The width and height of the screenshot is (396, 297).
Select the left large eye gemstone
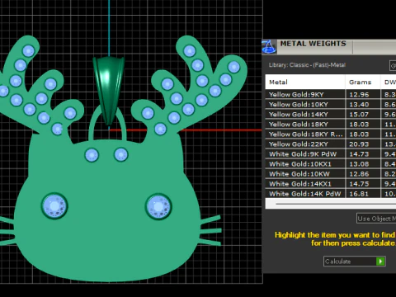(54, 206)
